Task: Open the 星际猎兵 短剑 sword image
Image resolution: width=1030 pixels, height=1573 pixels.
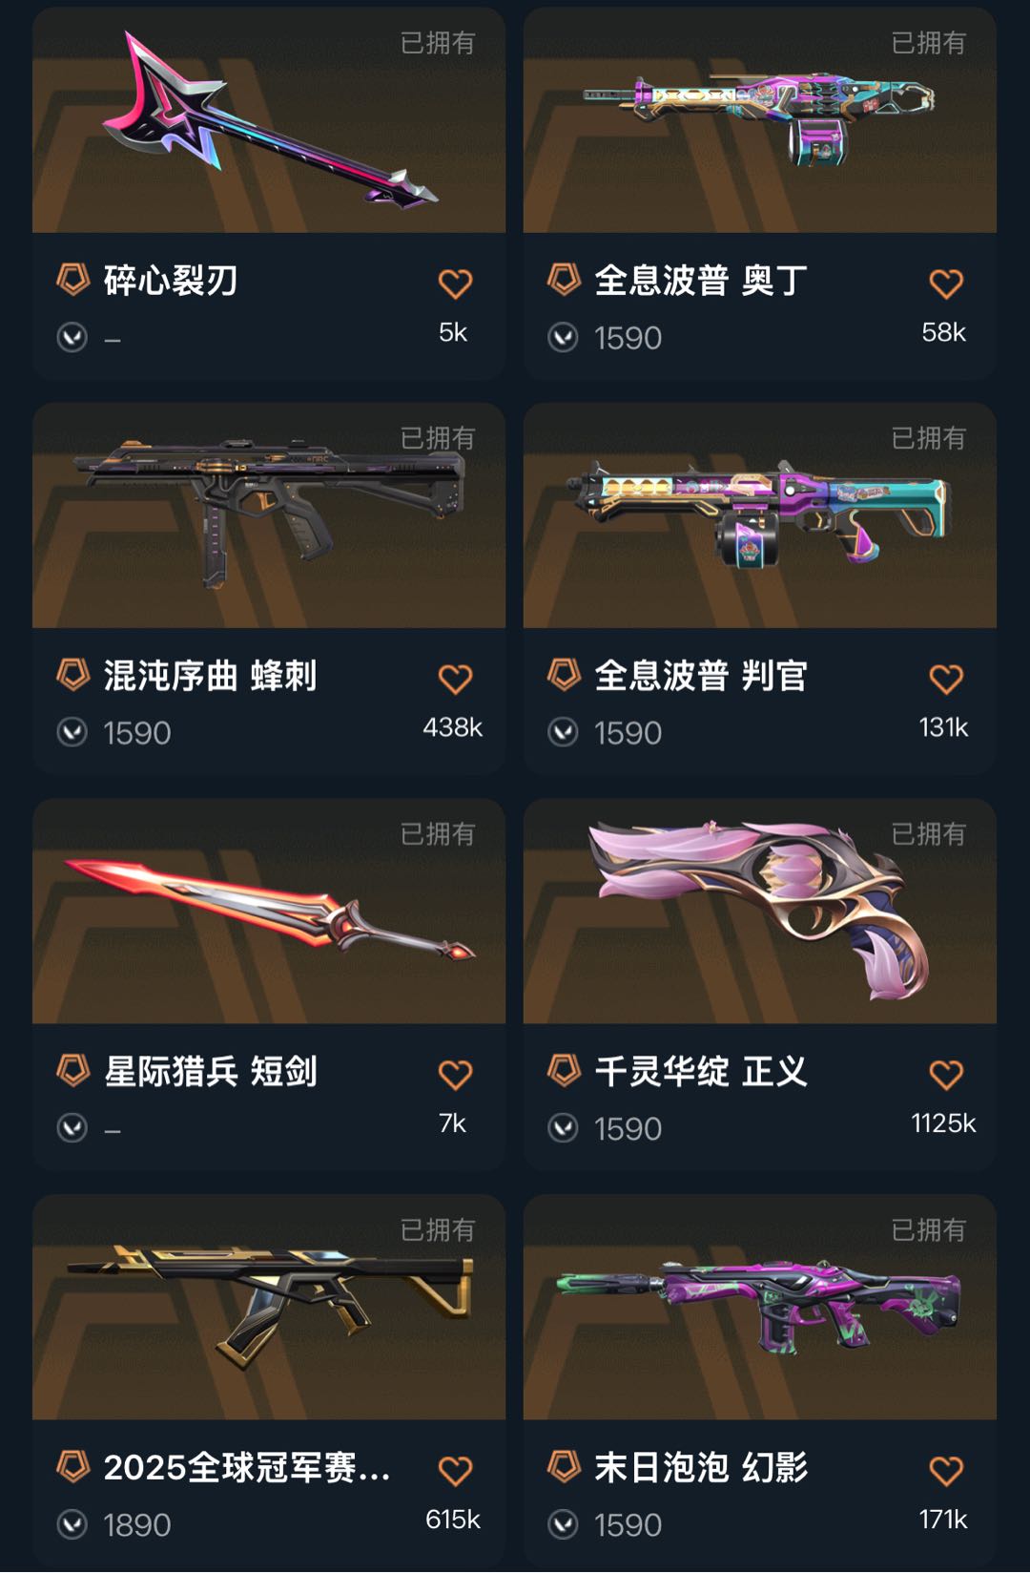Action: point(269,912)
